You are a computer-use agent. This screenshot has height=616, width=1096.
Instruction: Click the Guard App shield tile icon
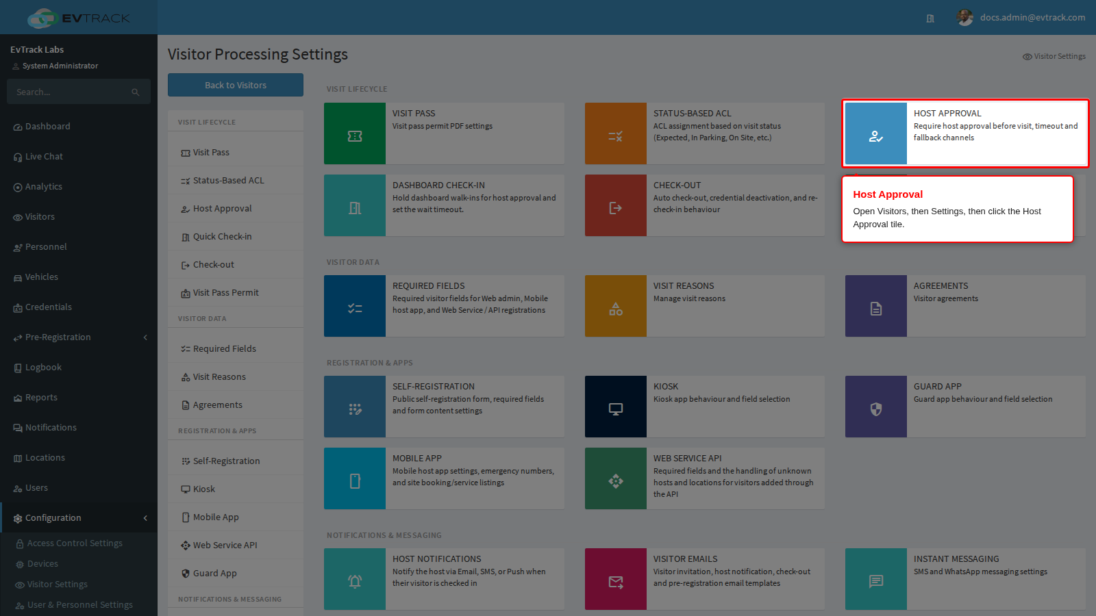tap(876, 407)
